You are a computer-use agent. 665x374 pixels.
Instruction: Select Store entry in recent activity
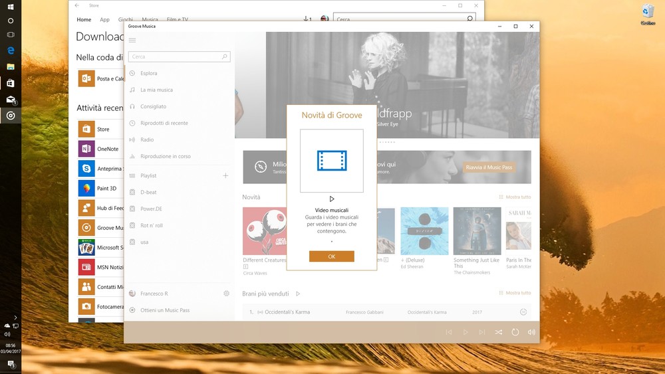click(x=101, y=129)
